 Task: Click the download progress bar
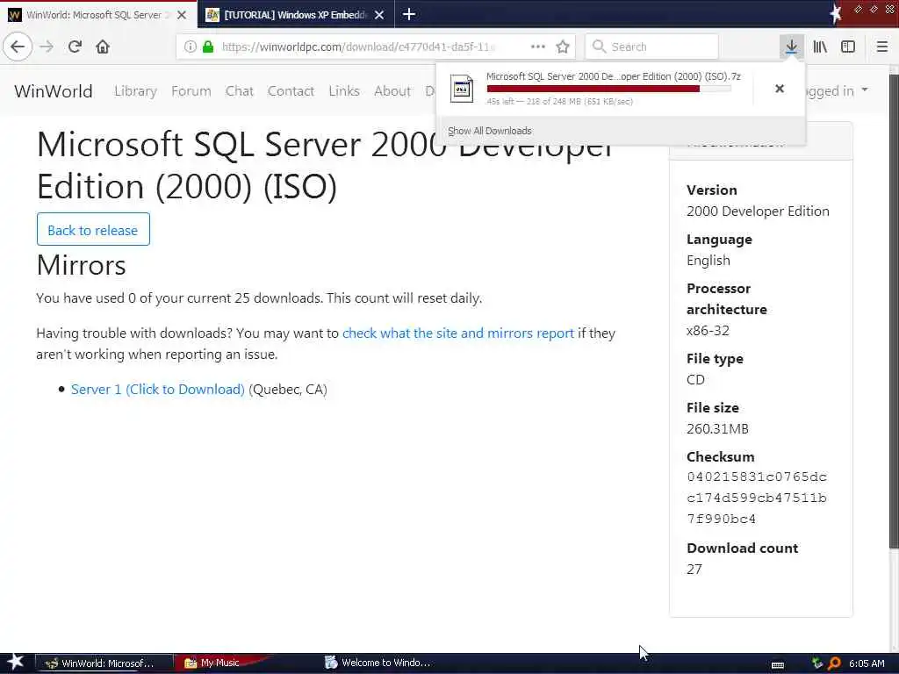point(609,89)
